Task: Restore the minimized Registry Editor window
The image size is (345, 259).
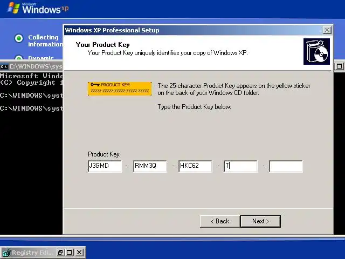Action: click(x=60, y=252)
